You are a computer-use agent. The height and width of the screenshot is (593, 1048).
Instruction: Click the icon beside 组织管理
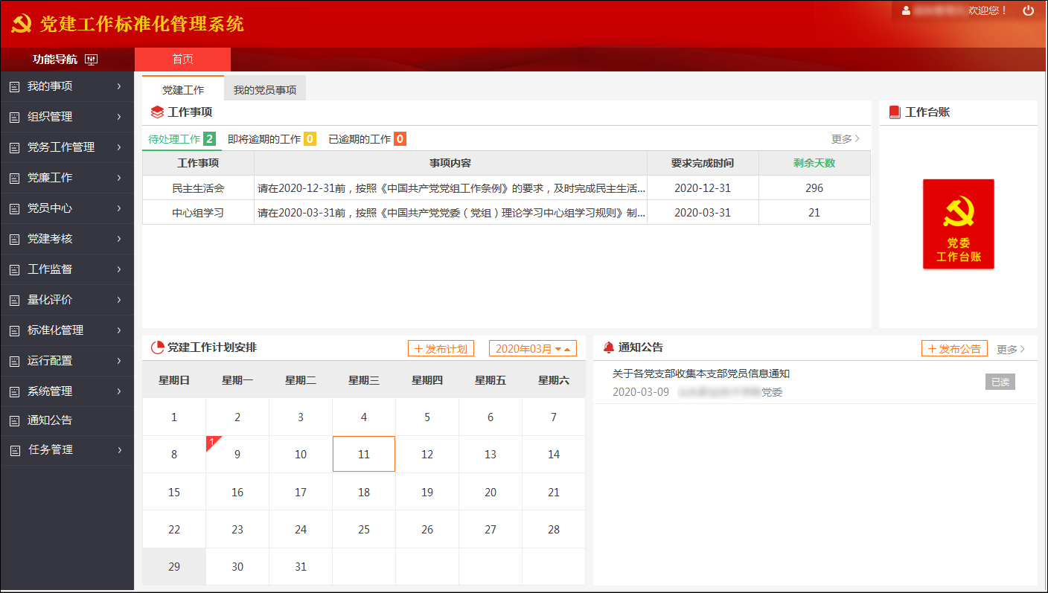point(14,118)
